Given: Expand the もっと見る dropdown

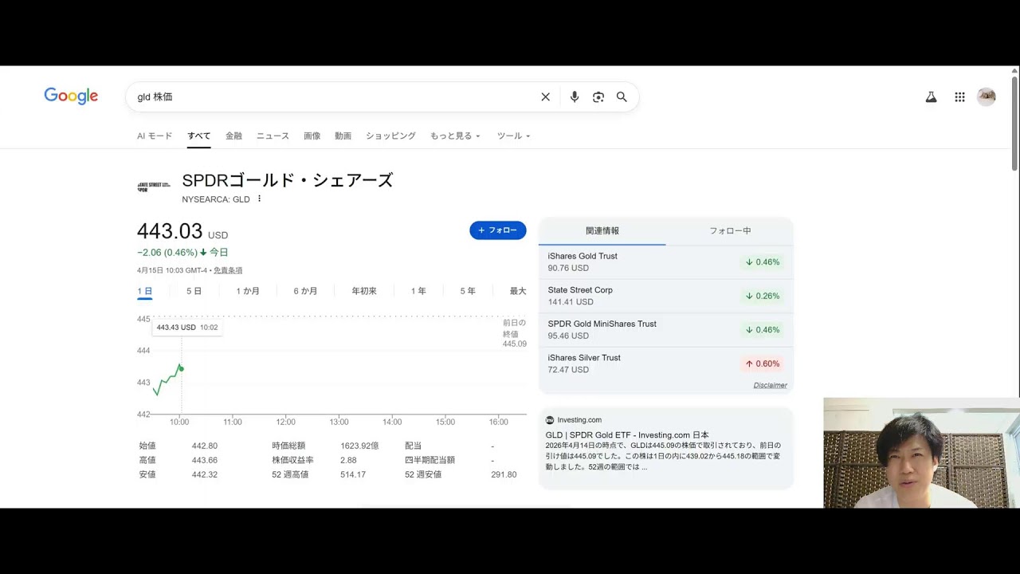Looking at the screenshot, I should tap(455, 136).
